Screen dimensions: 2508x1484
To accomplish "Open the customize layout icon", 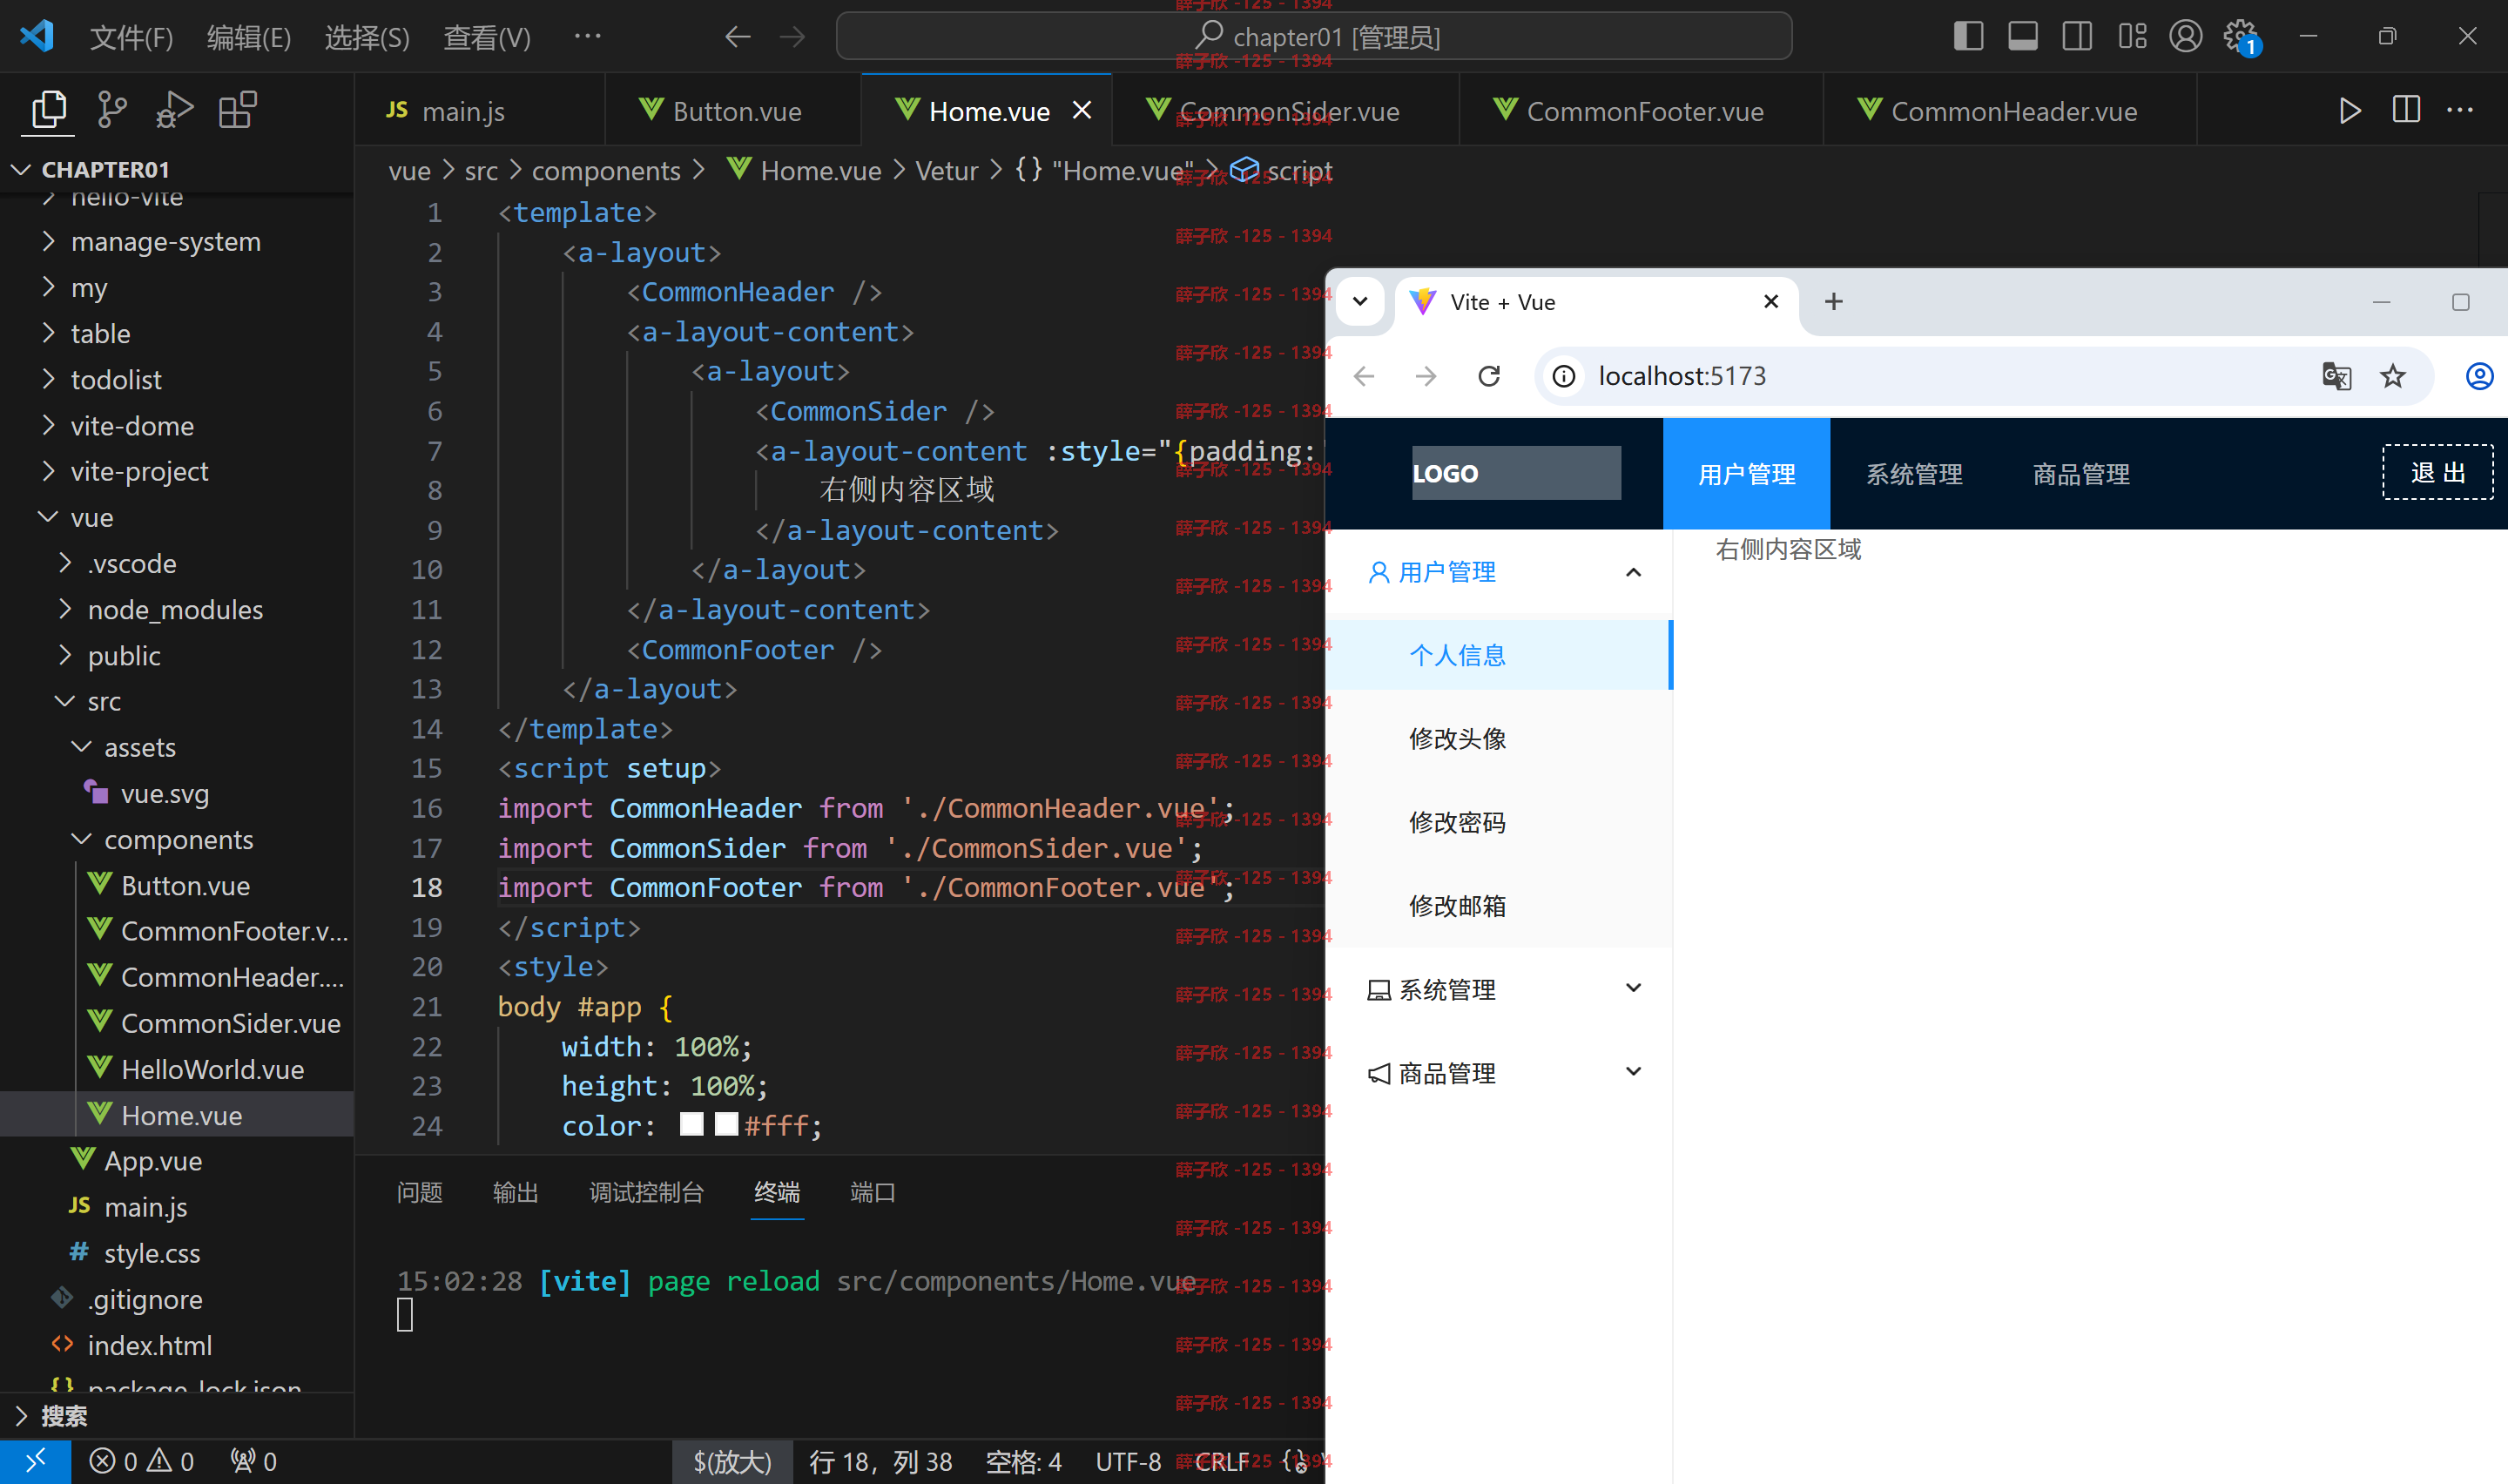I will click(2132, 37).
